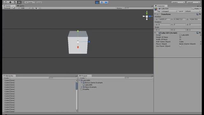The height and width of the screenshot is (115, 204).
Task: Open the RGB render mode dropdown
Action: click(x=25, y=8)
